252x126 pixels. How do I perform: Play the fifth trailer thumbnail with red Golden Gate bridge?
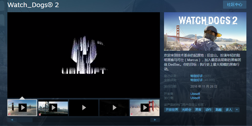coord(145,108)
